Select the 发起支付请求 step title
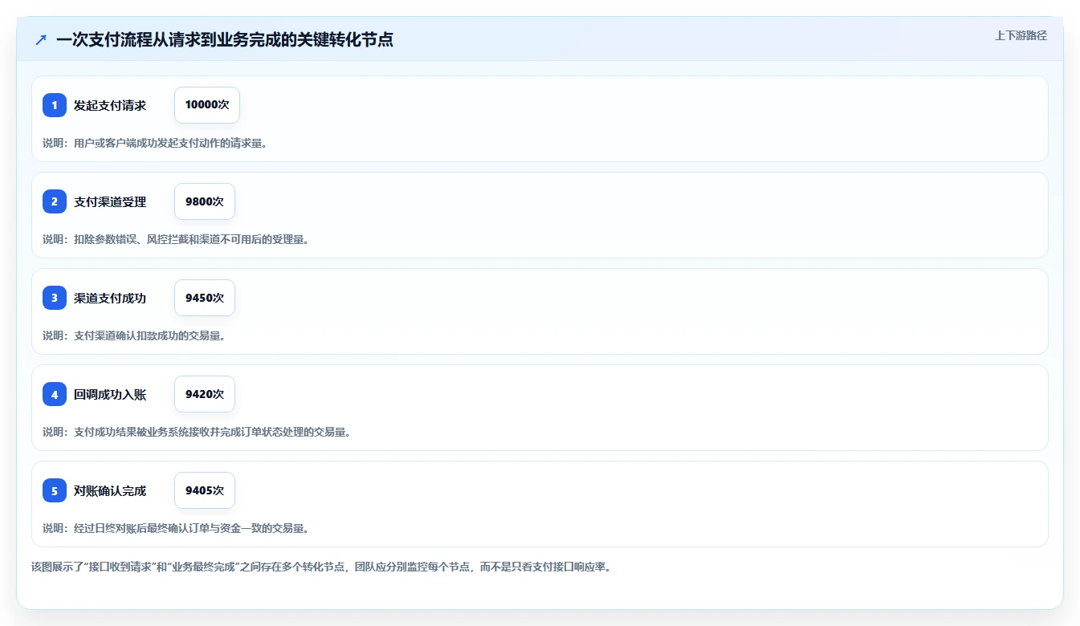 (x=110, y=105)
